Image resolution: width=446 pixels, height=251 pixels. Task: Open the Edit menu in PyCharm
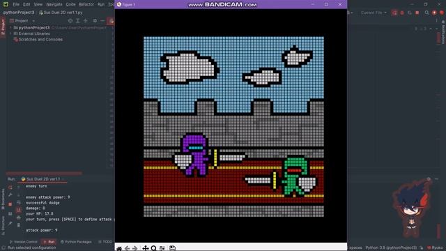[26, 4]
